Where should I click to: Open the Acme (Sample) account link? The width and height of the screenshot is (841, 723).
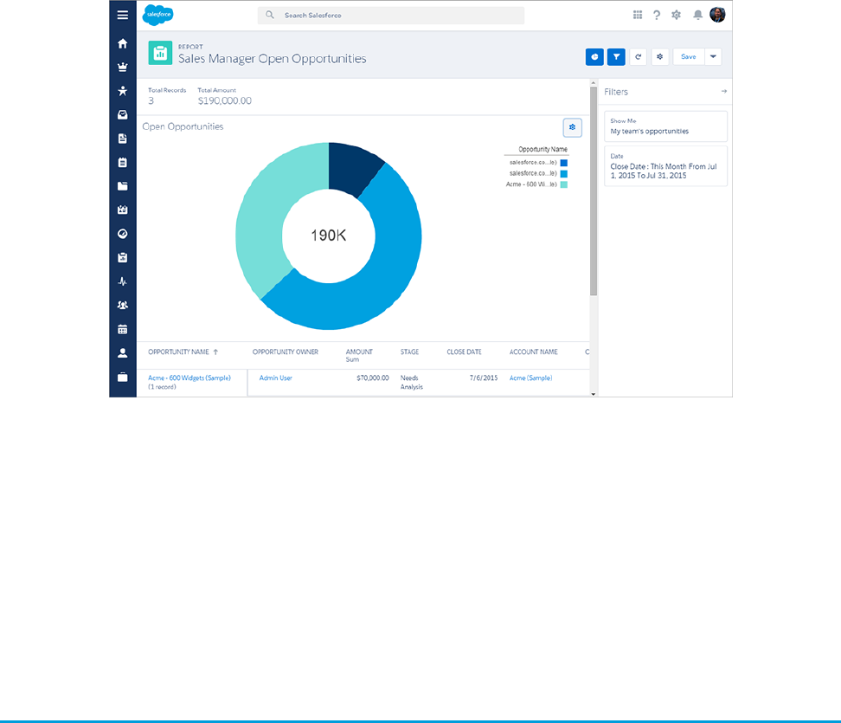pyautogui.click(x=530, y=378)
